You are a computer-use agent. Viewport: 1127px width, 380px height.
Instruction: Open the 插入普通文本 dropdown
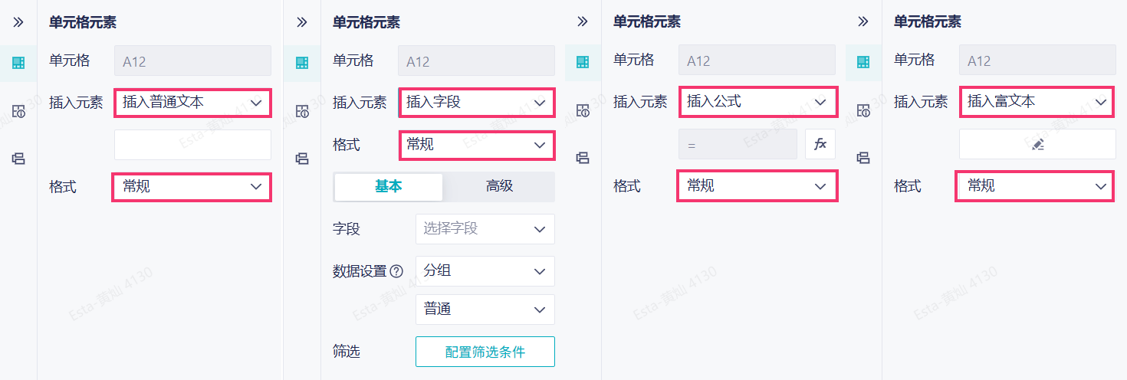click(x=192, y=102)
